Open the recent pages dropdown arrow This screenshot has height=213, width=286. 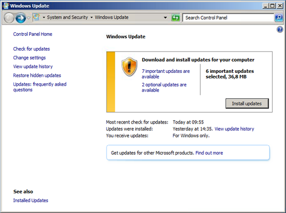pos(29,18)
